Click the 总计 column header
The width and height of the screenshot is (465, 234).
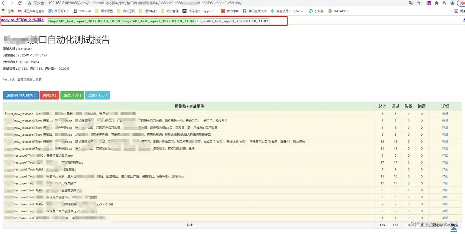click(382, 106)
